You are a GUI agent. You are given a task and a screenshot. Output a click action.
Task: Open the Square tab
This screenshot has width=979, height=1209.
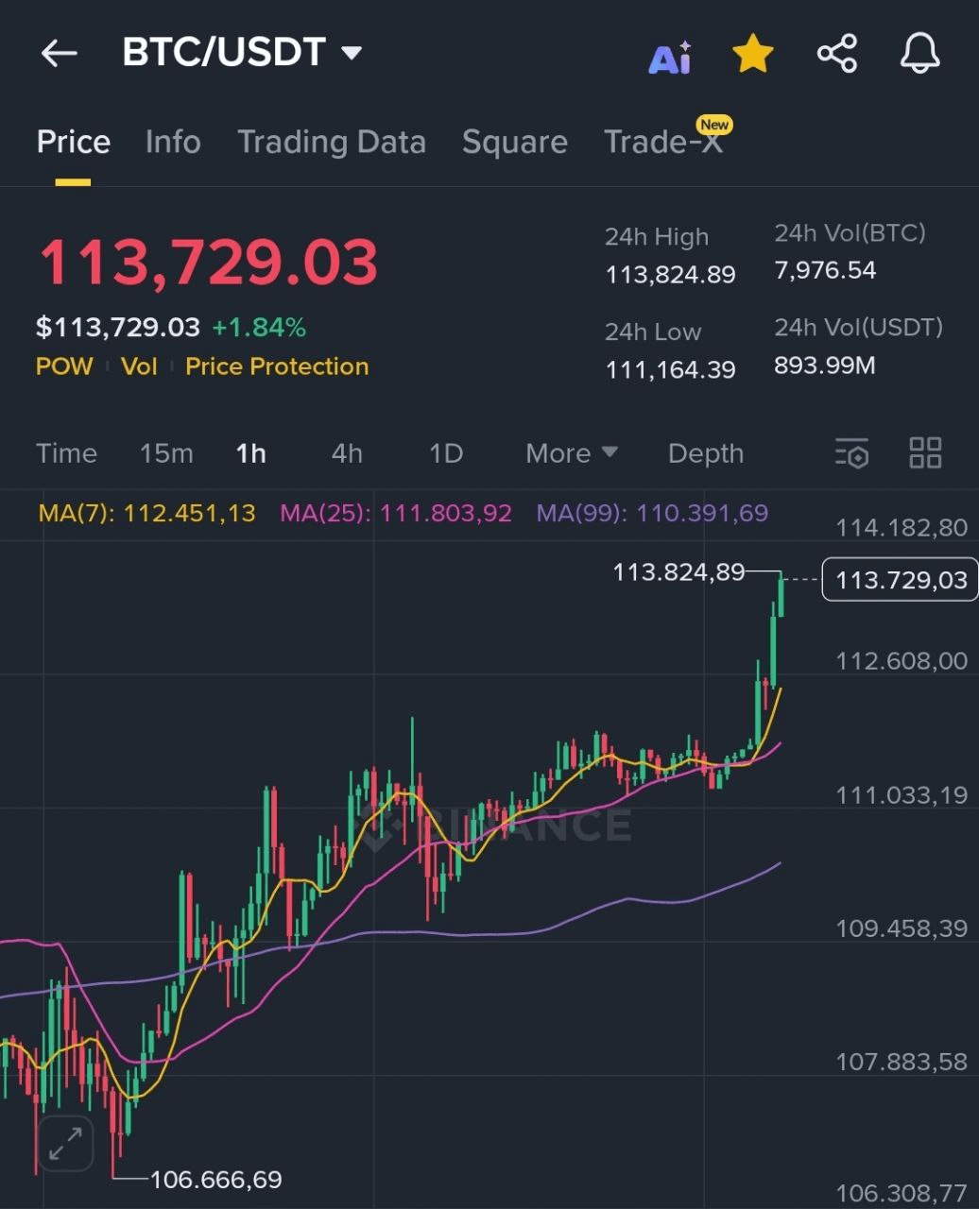tap(514, 143)
